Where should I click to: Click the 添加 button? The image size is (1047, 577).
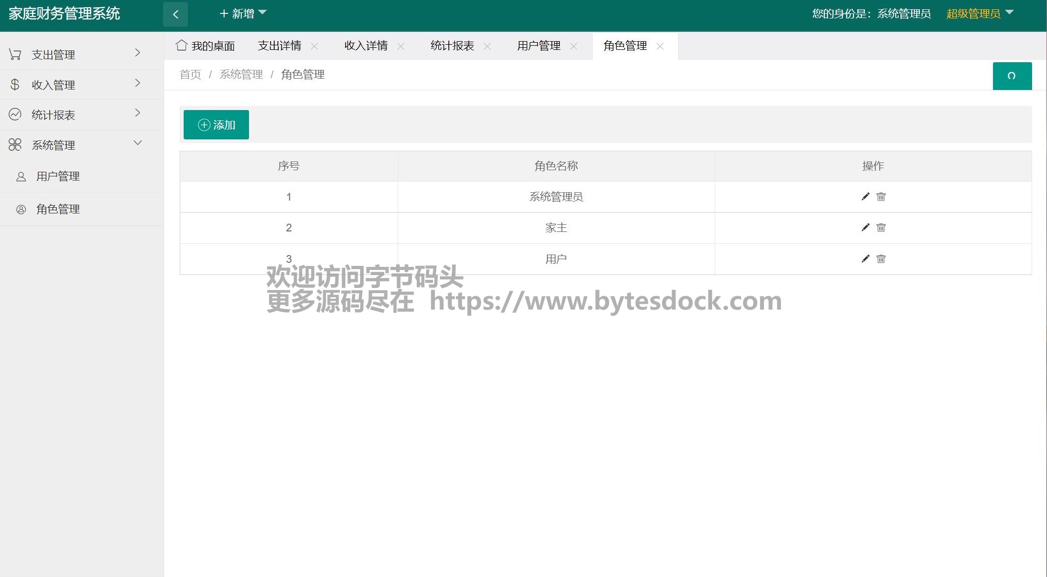click(216, 125)
